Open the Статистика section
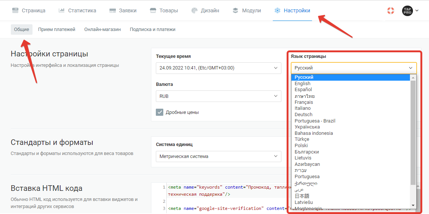Screen dimensions: 429x214 (x=82, y=11)
